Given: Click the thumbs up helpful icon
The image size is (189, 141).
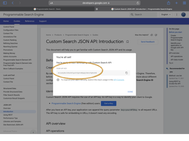Looking at the screenshot, I should (x=152, y=35).
